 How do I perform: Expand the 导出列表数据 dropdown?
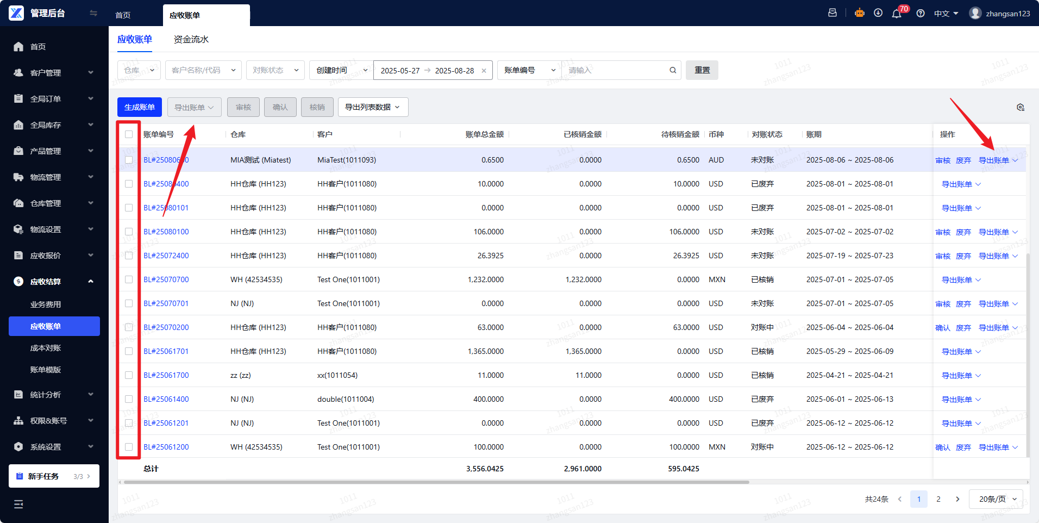coord(373,107)
